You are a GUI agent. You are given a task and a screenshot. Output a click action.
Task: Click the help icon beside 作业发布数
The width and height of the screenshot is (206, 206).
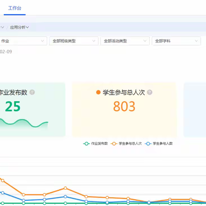pyautogui.click(x=32, y=92)
